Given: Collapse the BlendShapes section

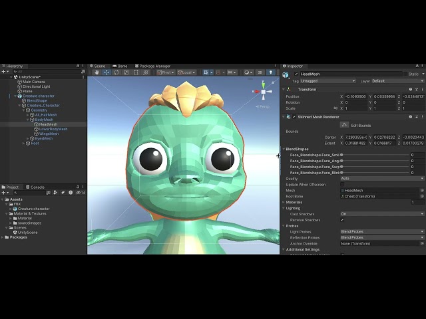Looking at the screenshot, I should [x=284, y=149].
